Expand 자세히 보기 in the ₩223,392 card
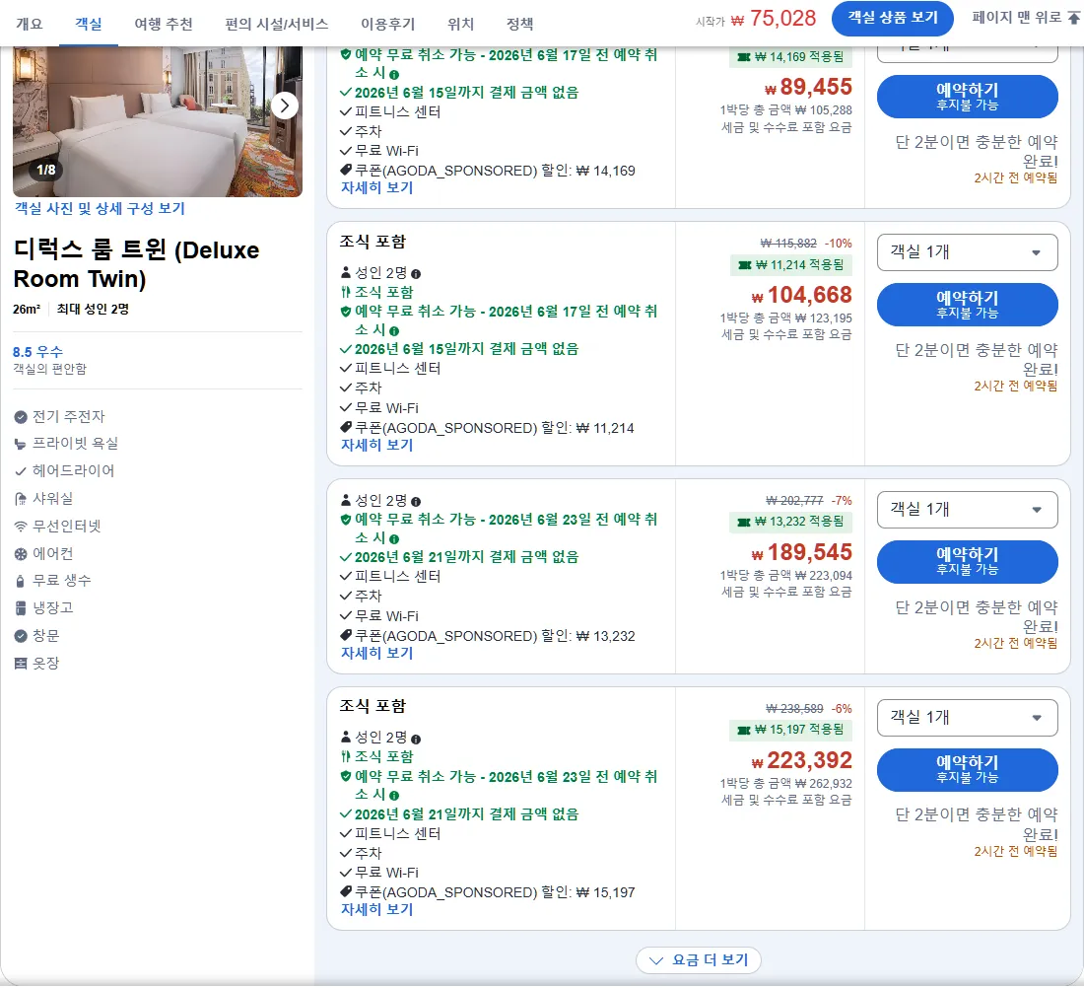This screenshot has height=988, width=1084. click(376, 910)
